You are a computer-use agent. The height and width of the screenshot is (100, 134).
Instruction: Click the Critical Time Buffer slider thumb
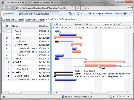[81, 20]
